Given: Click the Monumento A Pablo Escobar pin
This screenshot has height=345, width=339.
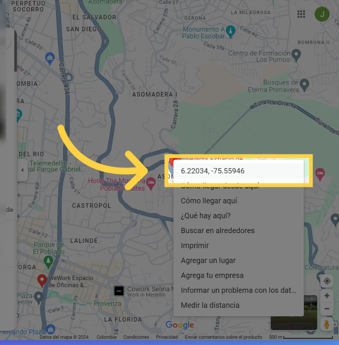Looking at the screenshot, I should pyautogui.click(x=230, y=32).
